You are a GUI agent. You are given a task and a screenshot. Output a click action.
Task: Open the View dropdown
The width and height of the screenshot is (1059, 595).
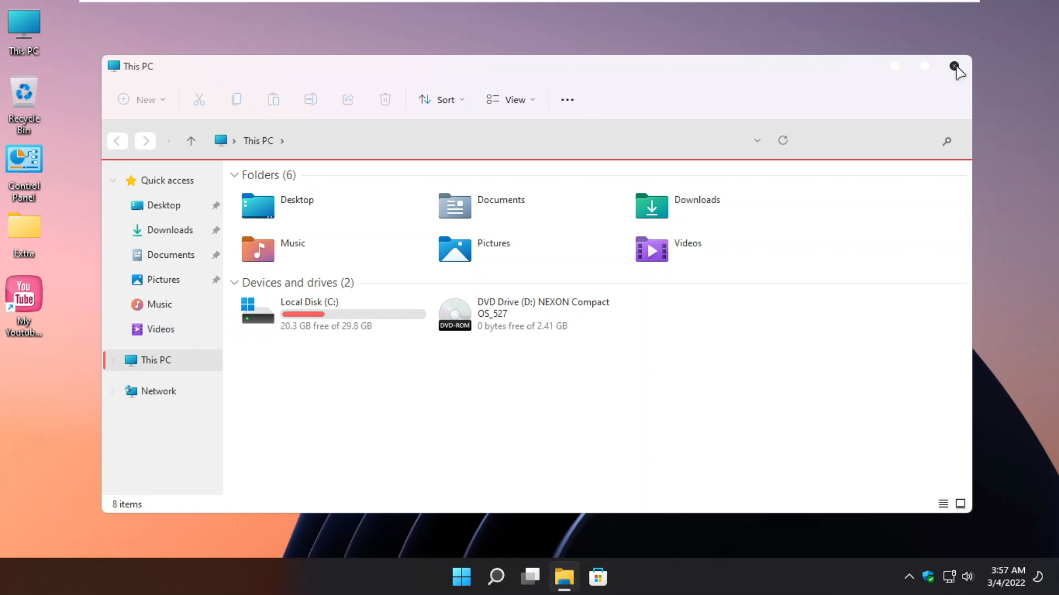(510, 100)
